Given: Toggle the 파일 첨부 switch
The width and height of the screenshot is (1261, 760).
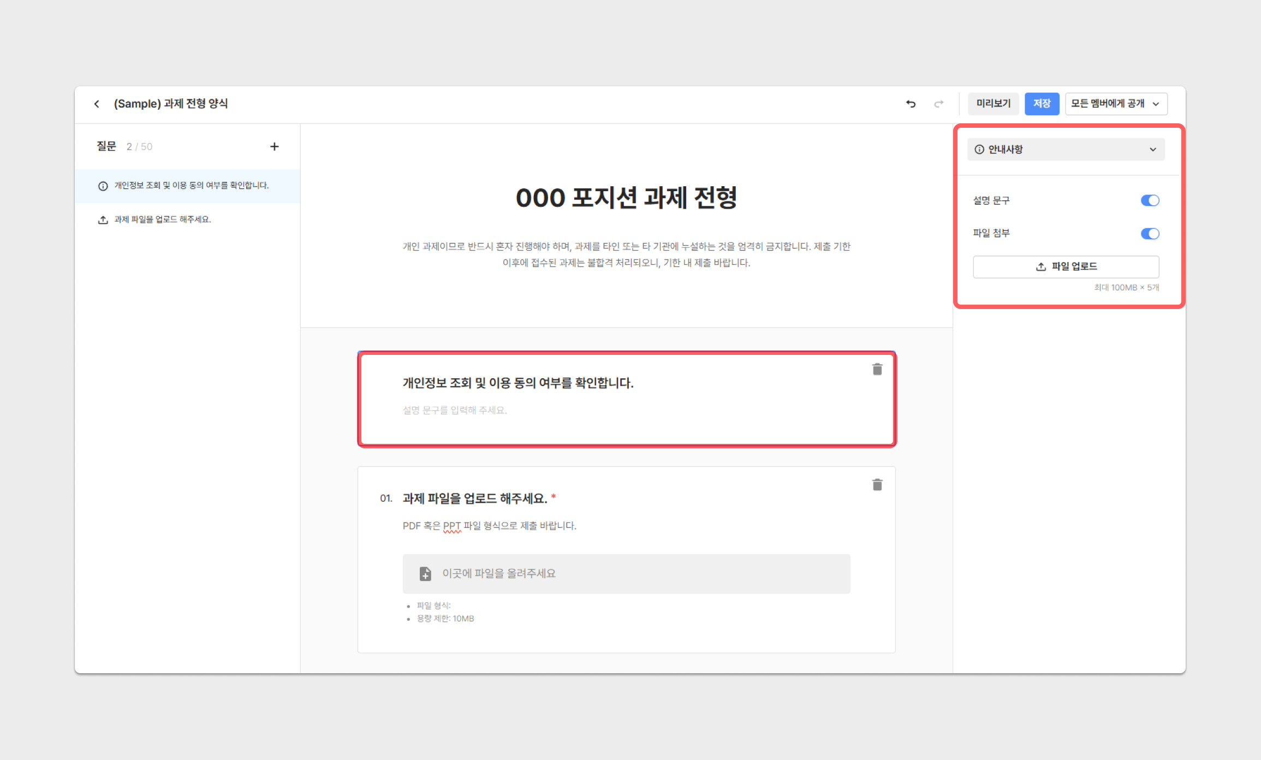Looking at the screenshot, I should [x=1149, y=234].
